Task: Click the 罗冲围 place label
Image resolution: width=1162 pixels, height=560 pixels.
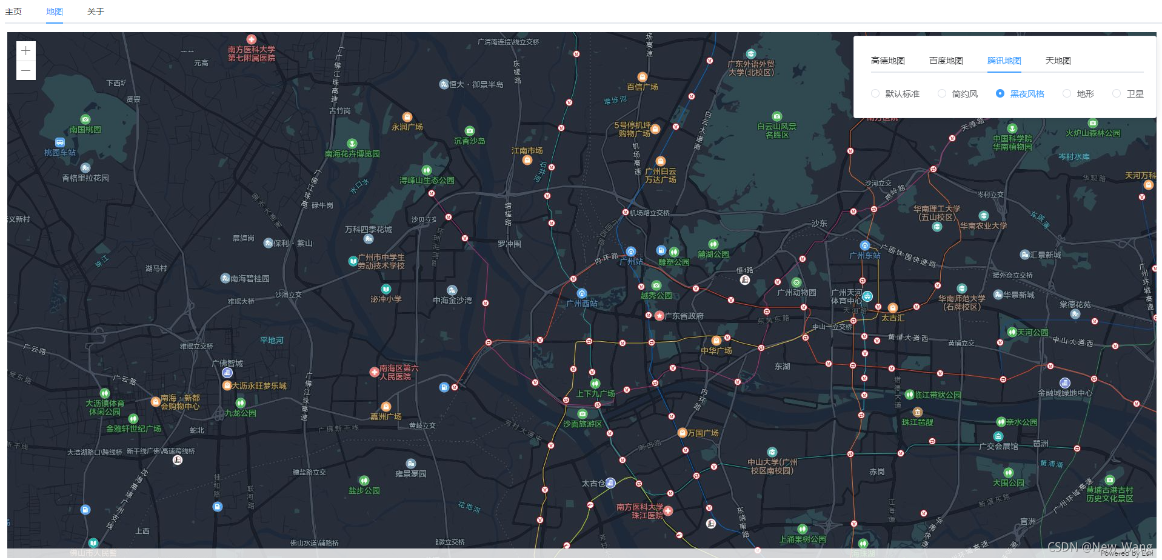Action: (x=509, y=244)
